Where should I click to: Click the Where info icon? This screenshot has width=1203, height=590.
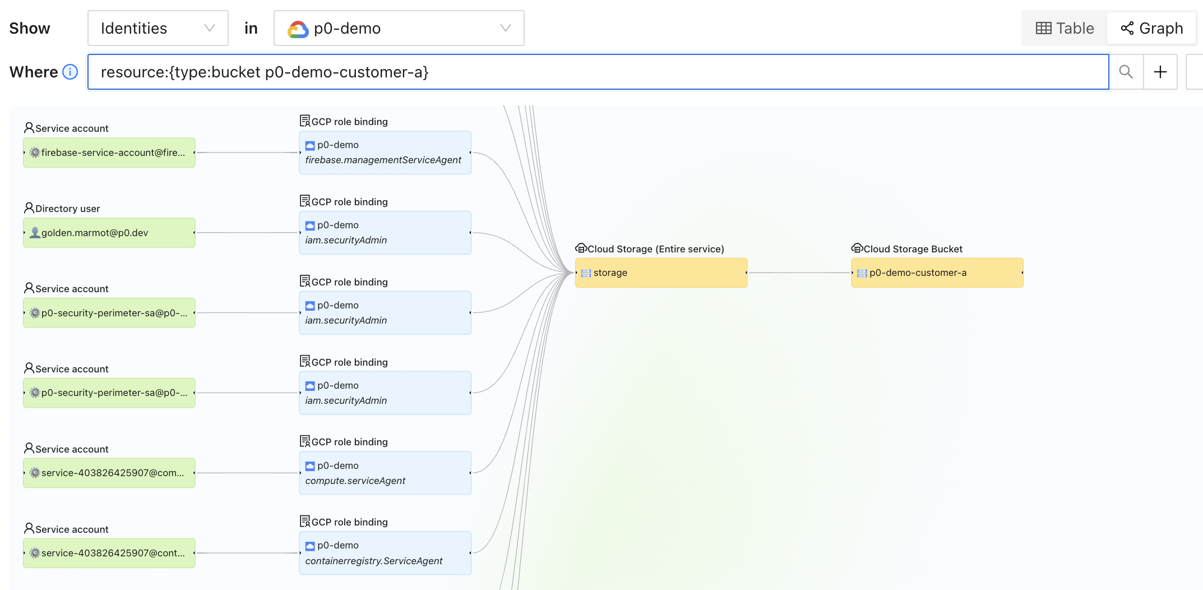(x=70, y=72)
